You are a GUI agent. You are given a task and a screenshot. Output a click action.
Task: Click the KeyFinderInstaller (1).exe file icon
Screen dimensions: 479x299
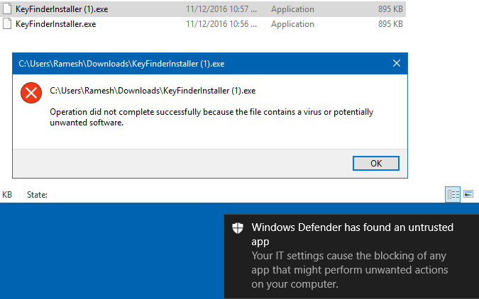coord(8,9)
